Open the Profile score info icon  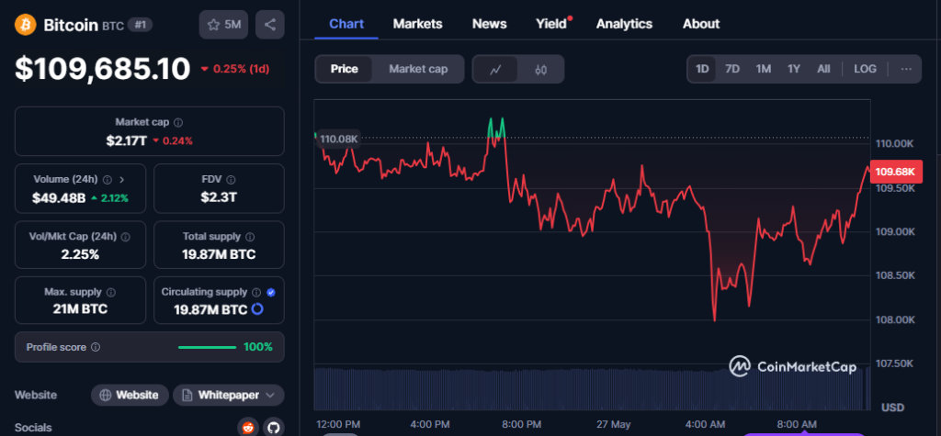tap(96, 347)
